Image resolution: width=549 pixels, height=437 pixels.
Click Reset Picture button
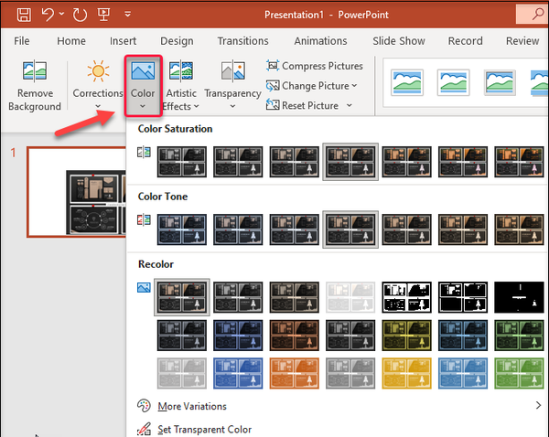point(302,105)
